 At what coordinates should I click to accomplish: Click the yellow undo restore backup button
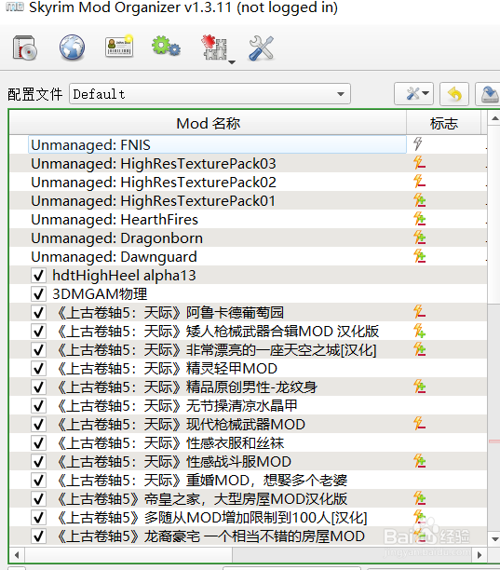[454, 94]
